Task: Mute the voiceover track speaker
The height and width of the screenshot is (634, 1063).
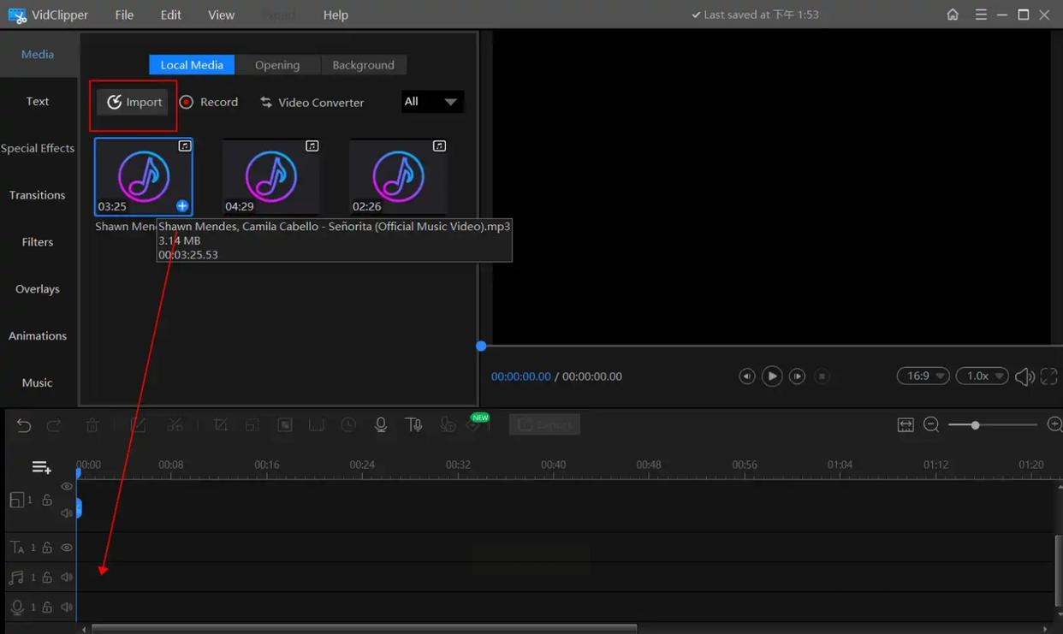Action: click(67, 607)
